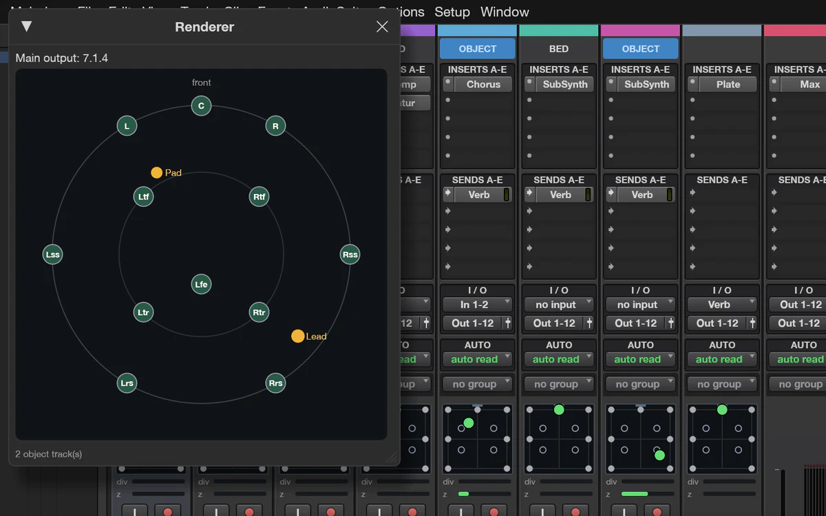Arm record on the BED track
Screen dimensions: 826x516
coord(575,510)
